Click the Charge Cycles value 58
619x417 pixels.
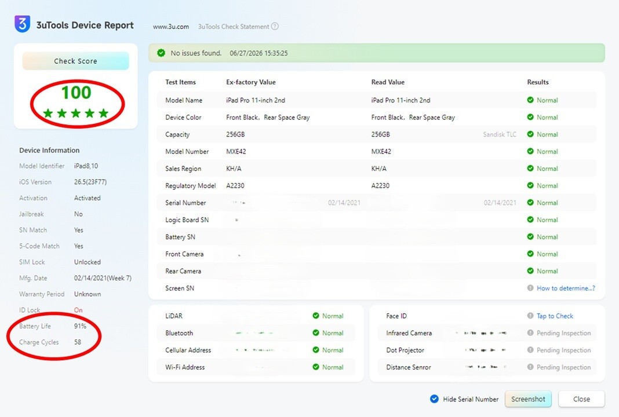pos(78,342)
